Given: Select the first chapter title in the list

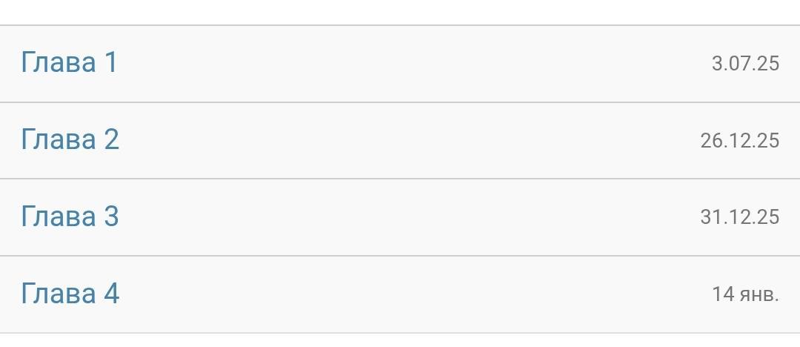Looking at the screenshot, I should 69,62.
